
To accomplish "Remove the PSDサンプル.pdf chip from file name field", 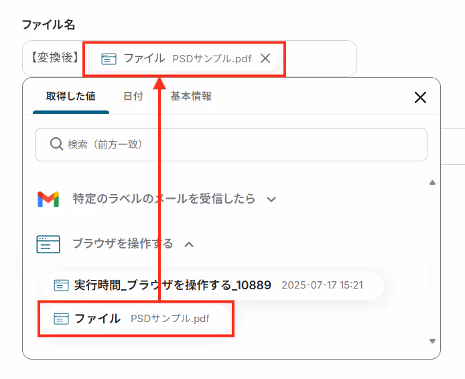I will pyautogui.click(x=265, y=58).
